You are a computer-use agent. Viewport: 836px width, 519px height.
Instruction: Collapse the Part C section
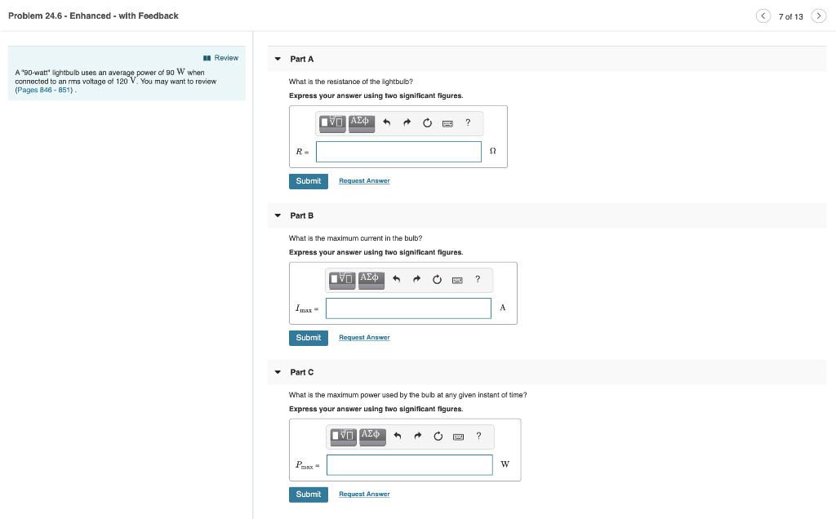pos(278,372)
